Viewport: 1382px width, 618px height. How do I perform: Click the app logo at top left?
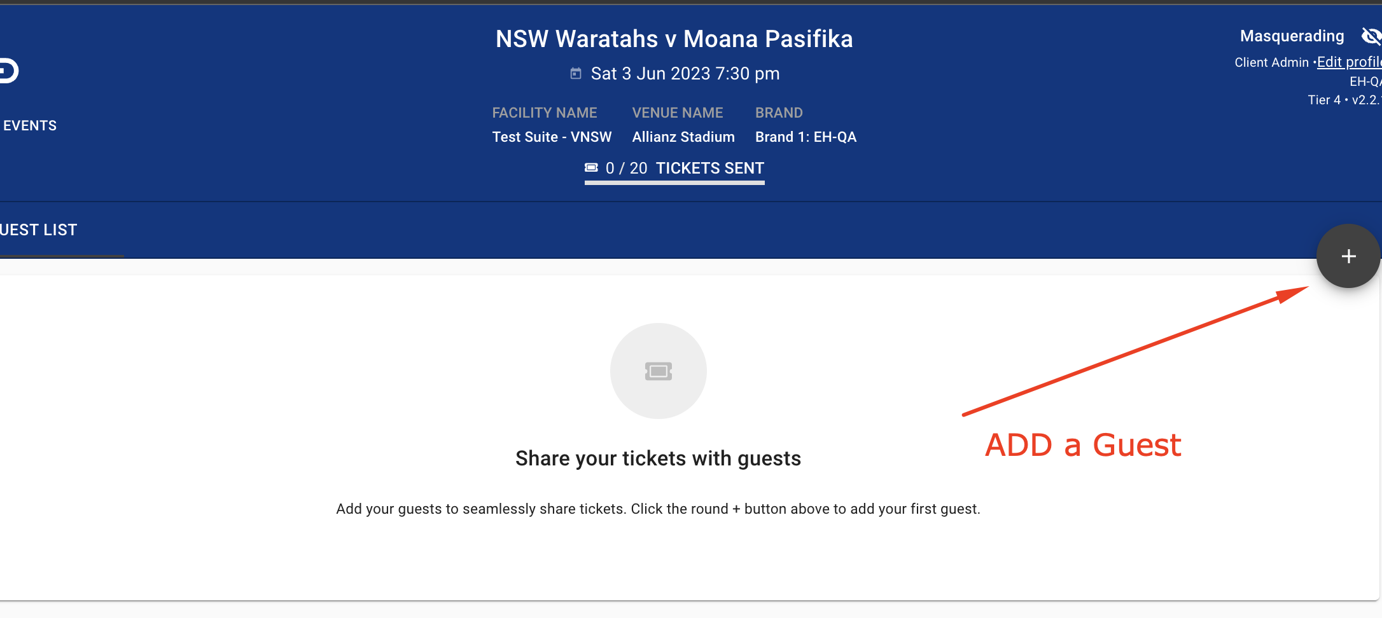click(x=9, y=71)
